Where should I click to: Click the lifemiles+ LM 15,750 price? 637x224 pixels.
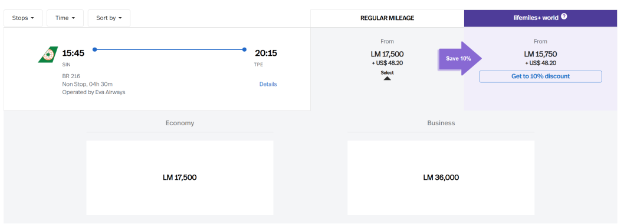tap(540, 54)
